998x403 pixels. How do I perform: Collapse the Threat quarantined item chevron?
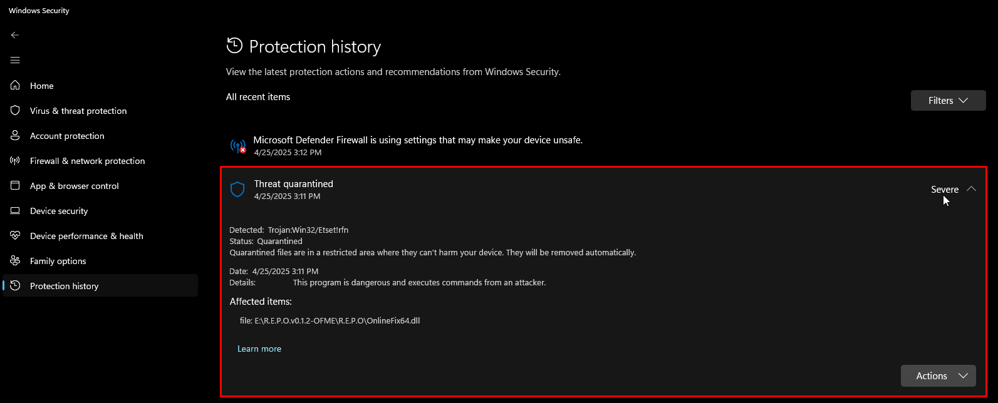(971, 189)
